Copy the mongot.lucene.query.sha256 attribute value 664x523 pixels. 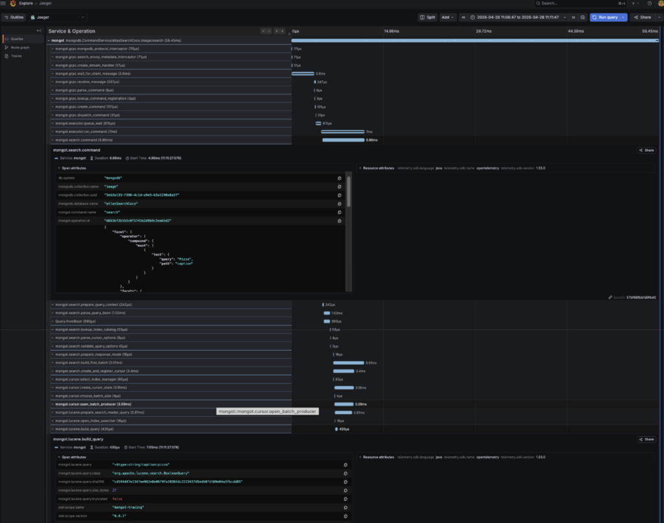click(x=346, y=482)
